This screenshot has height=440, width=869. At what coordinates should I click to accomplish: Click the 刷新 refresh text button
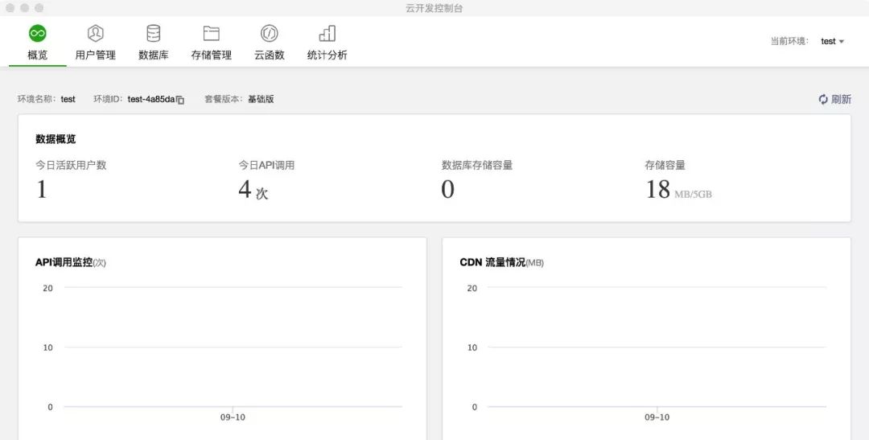coord(841,99)
